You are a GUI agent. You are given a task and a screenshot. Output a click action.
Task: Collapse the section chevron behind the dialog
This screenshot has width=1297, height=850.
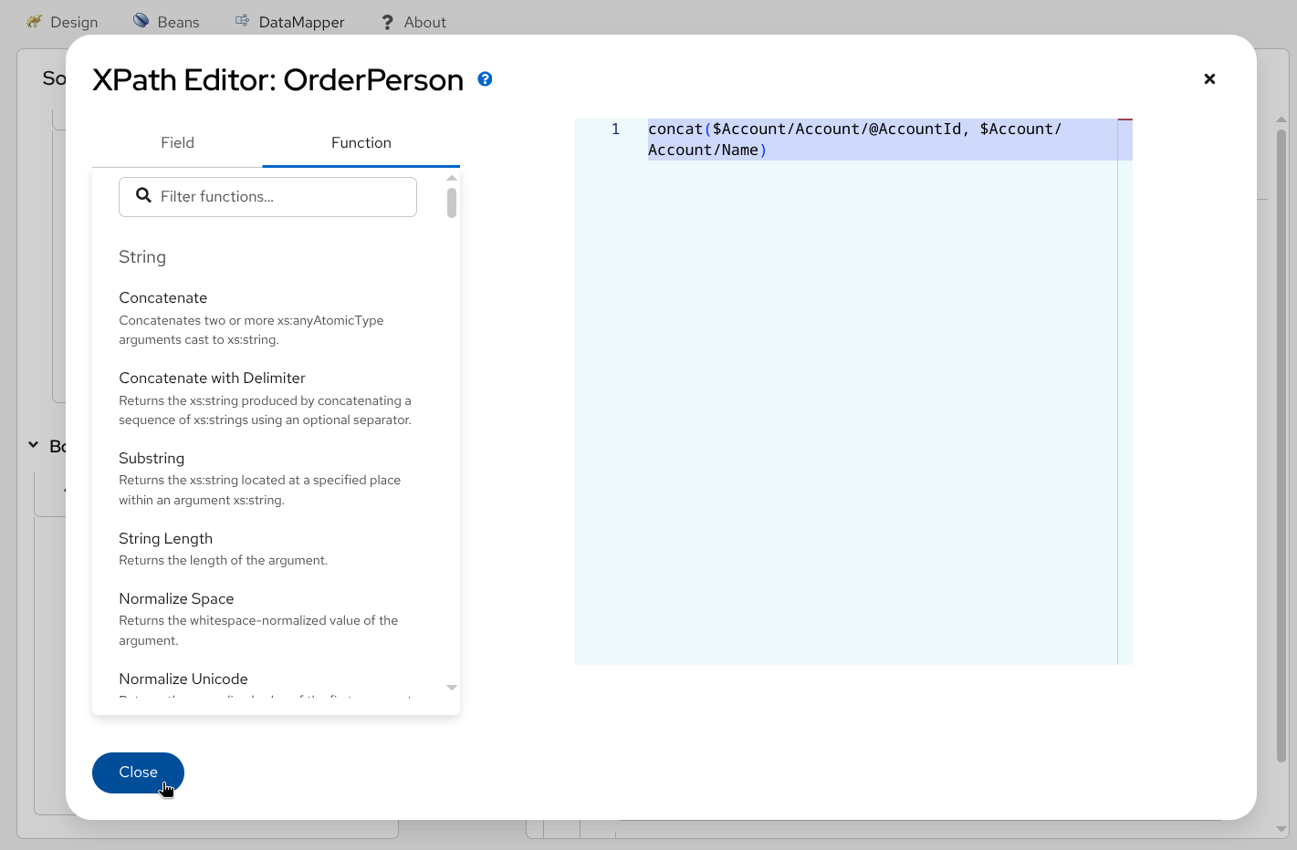click(x=35, y=446)
